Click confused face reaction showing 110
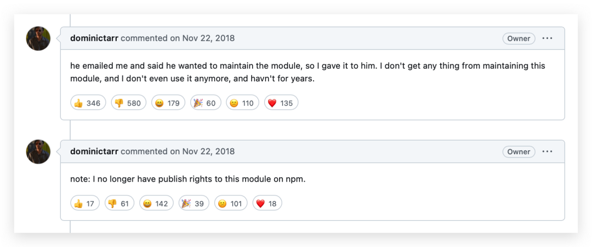Viewport: 592px width, 247px height. (242, 103)
